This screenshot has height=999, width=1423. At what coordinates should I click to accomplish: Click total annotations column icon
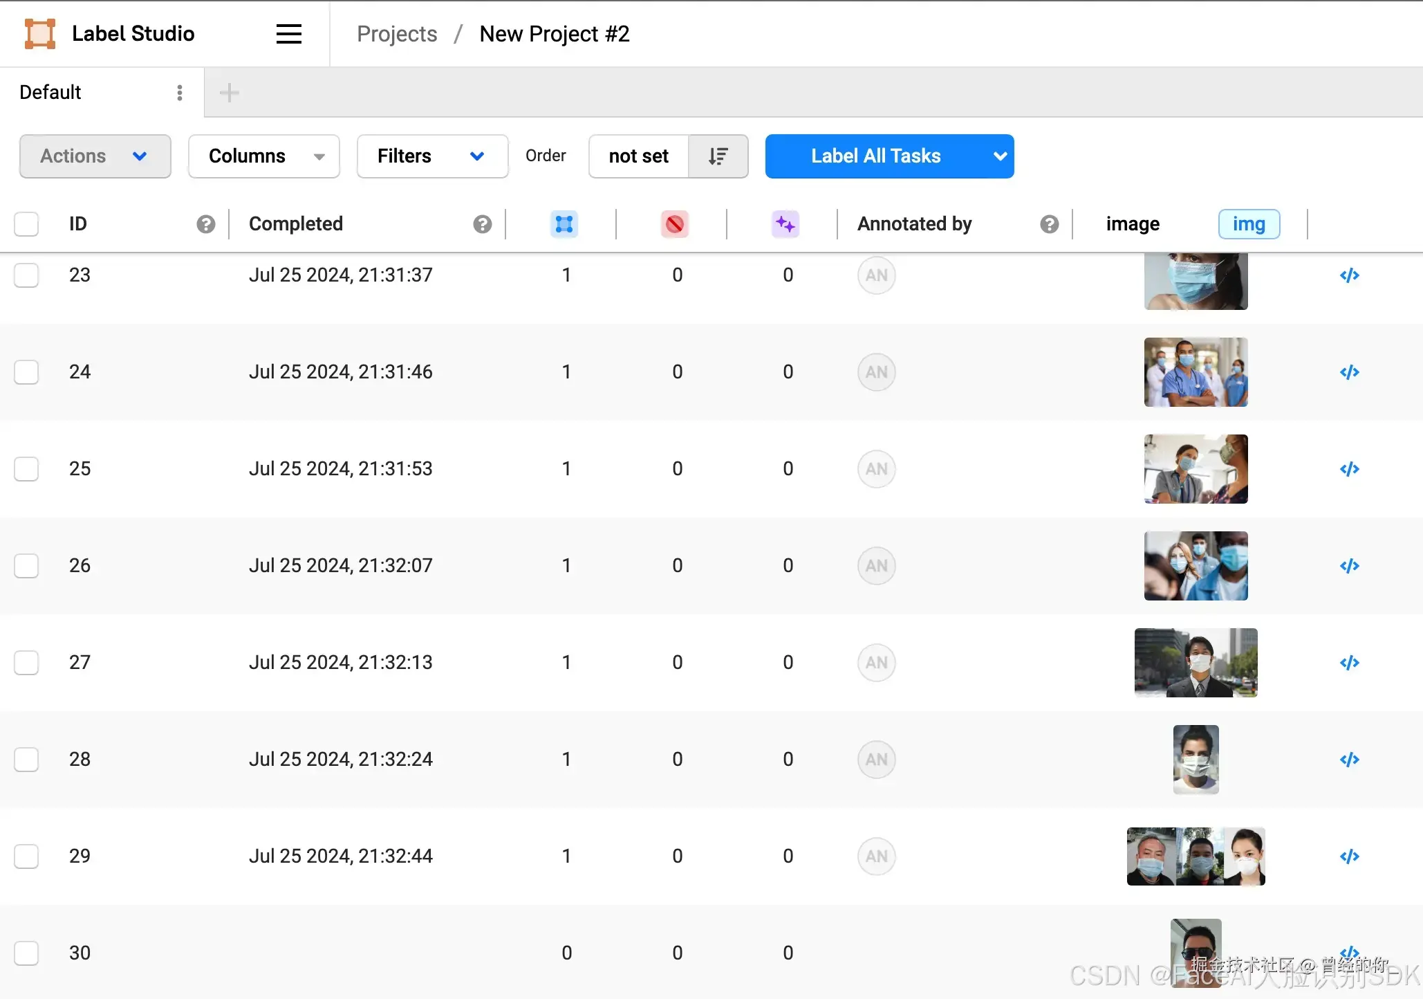pyautogui.click(x=564, y=224)
